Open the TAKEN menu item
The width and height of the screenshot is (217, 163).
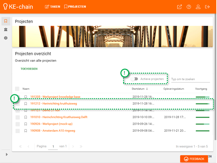point(53,6)
